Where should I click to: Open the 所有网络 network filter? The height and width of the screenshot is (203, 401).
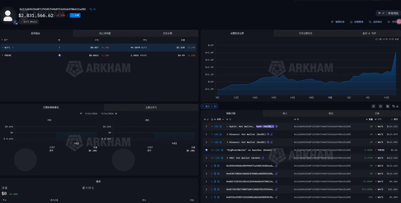[388, 13]
